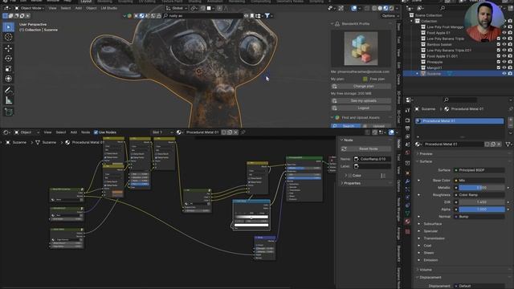The image size is (514, 289).
Task: Expand the Volume panel
Action: click(x=426, y=270)
